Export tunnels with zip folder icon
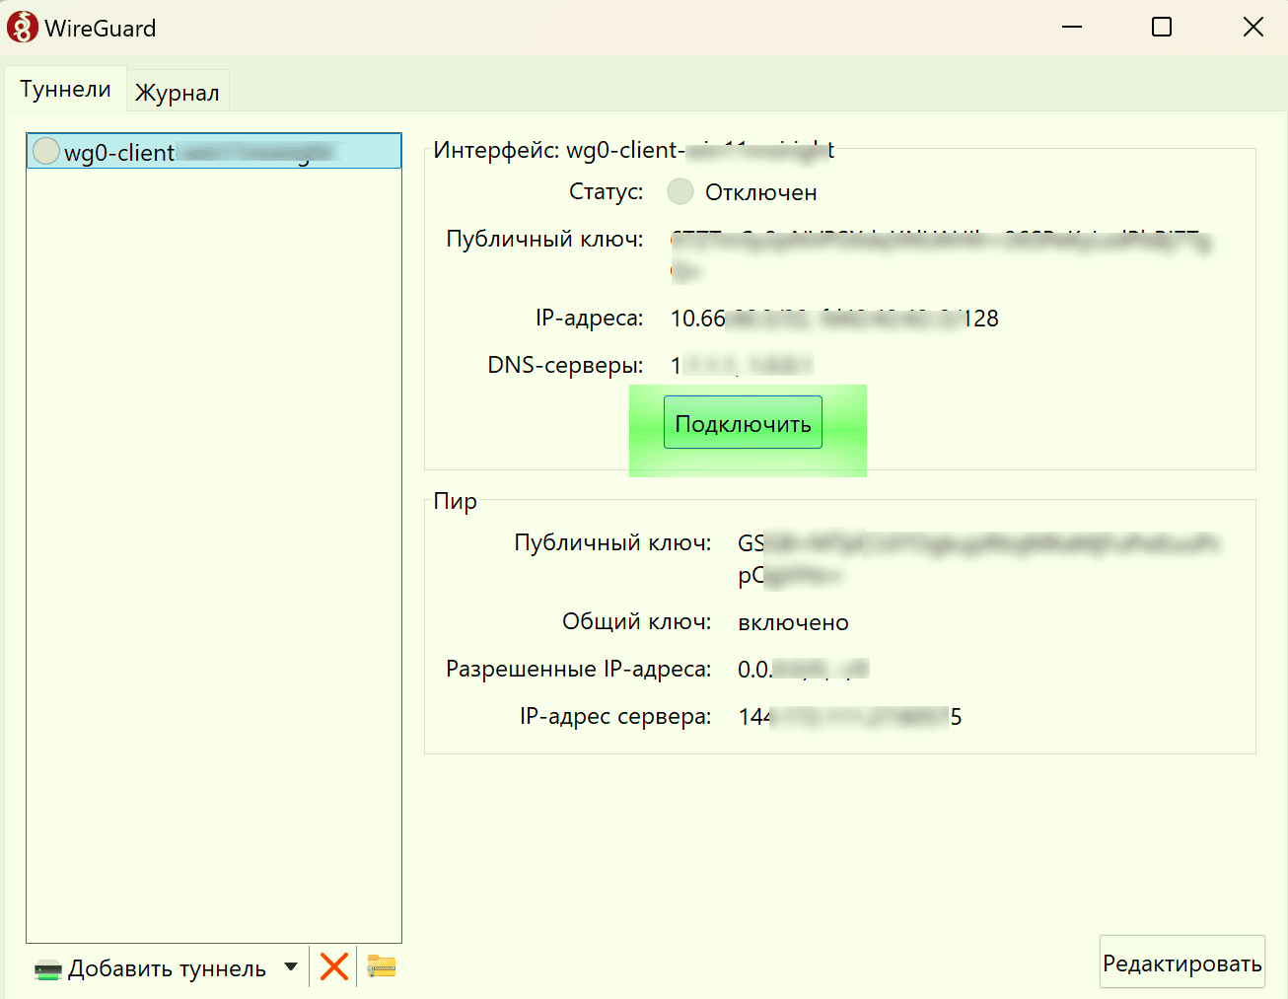This screenshot has width=1288, height=999. point(382,966)
